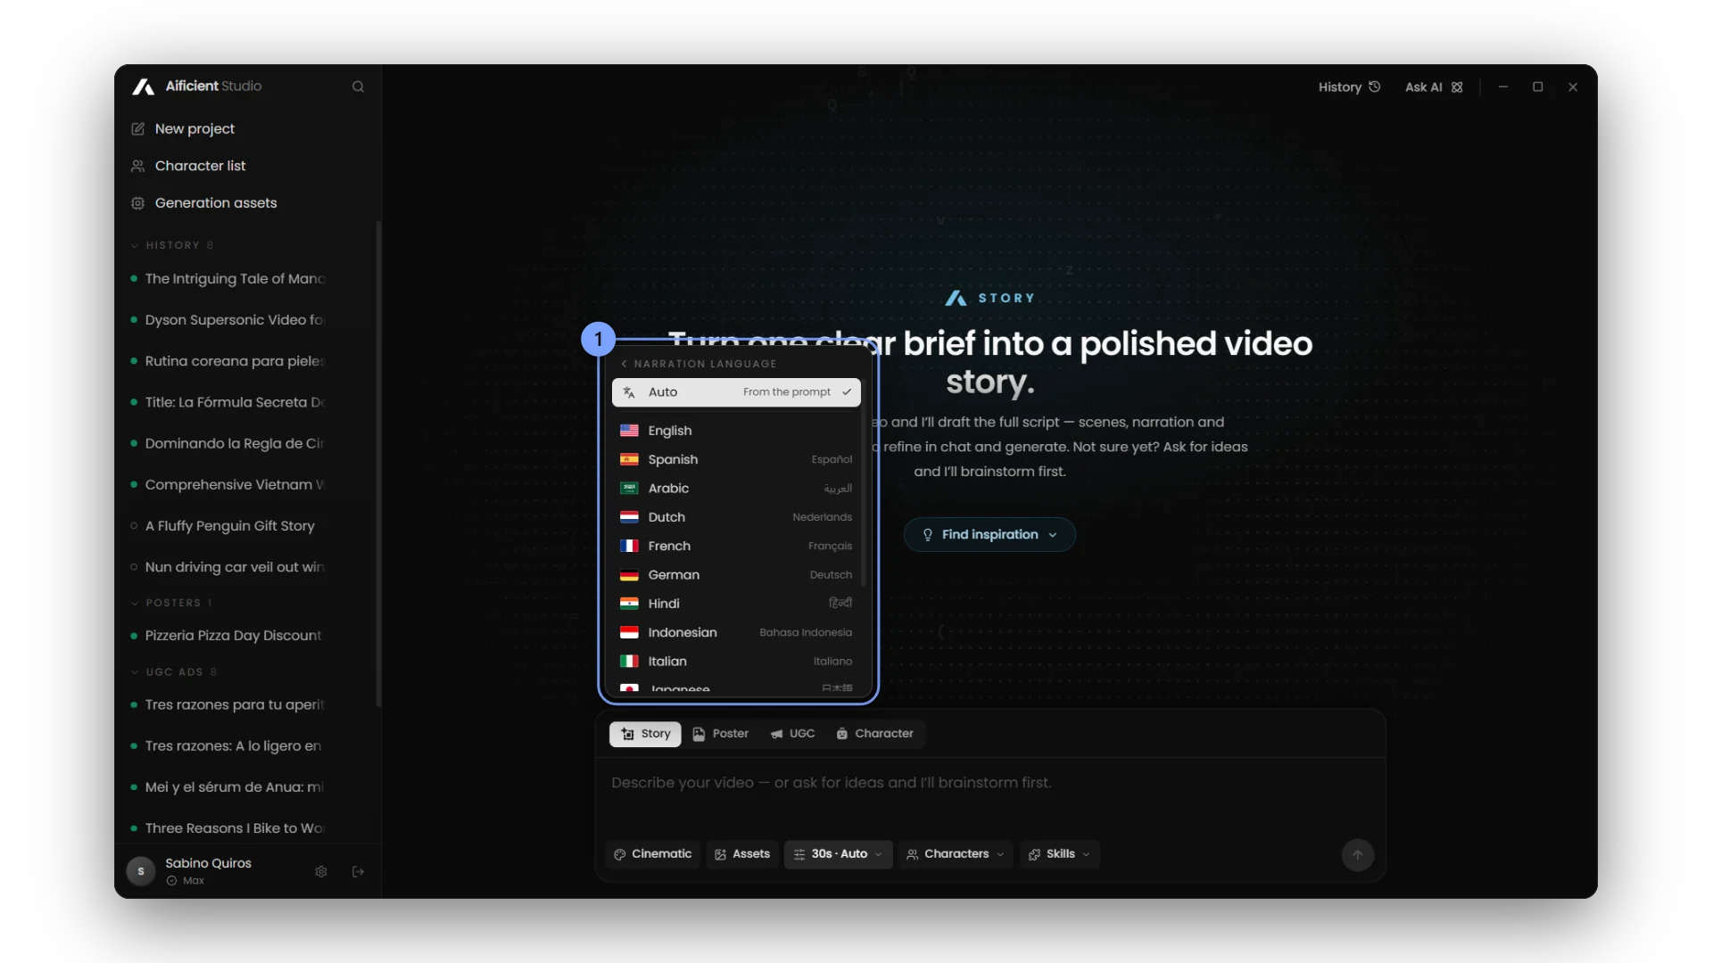Switch to the Story tab

click(645, 734)
